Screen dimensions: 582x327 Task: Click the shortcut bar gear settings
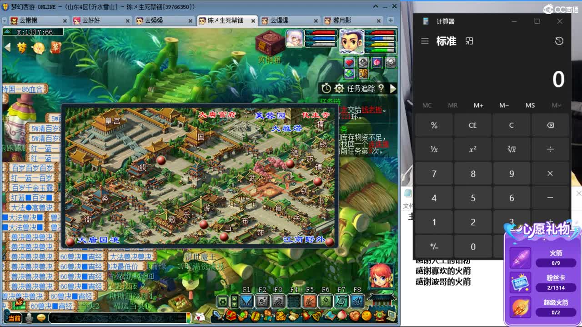click(223, 301)
